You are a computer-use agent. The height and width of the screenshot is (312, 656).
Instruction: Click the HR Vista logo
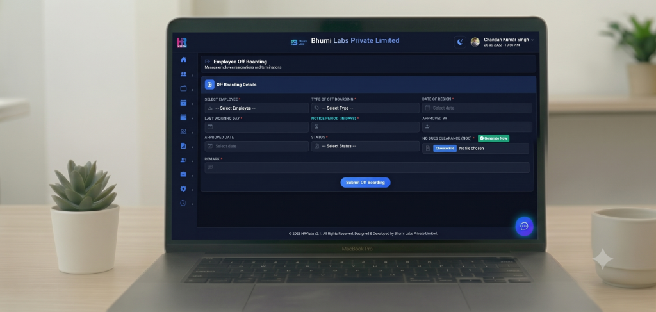[x=181, y=42]
